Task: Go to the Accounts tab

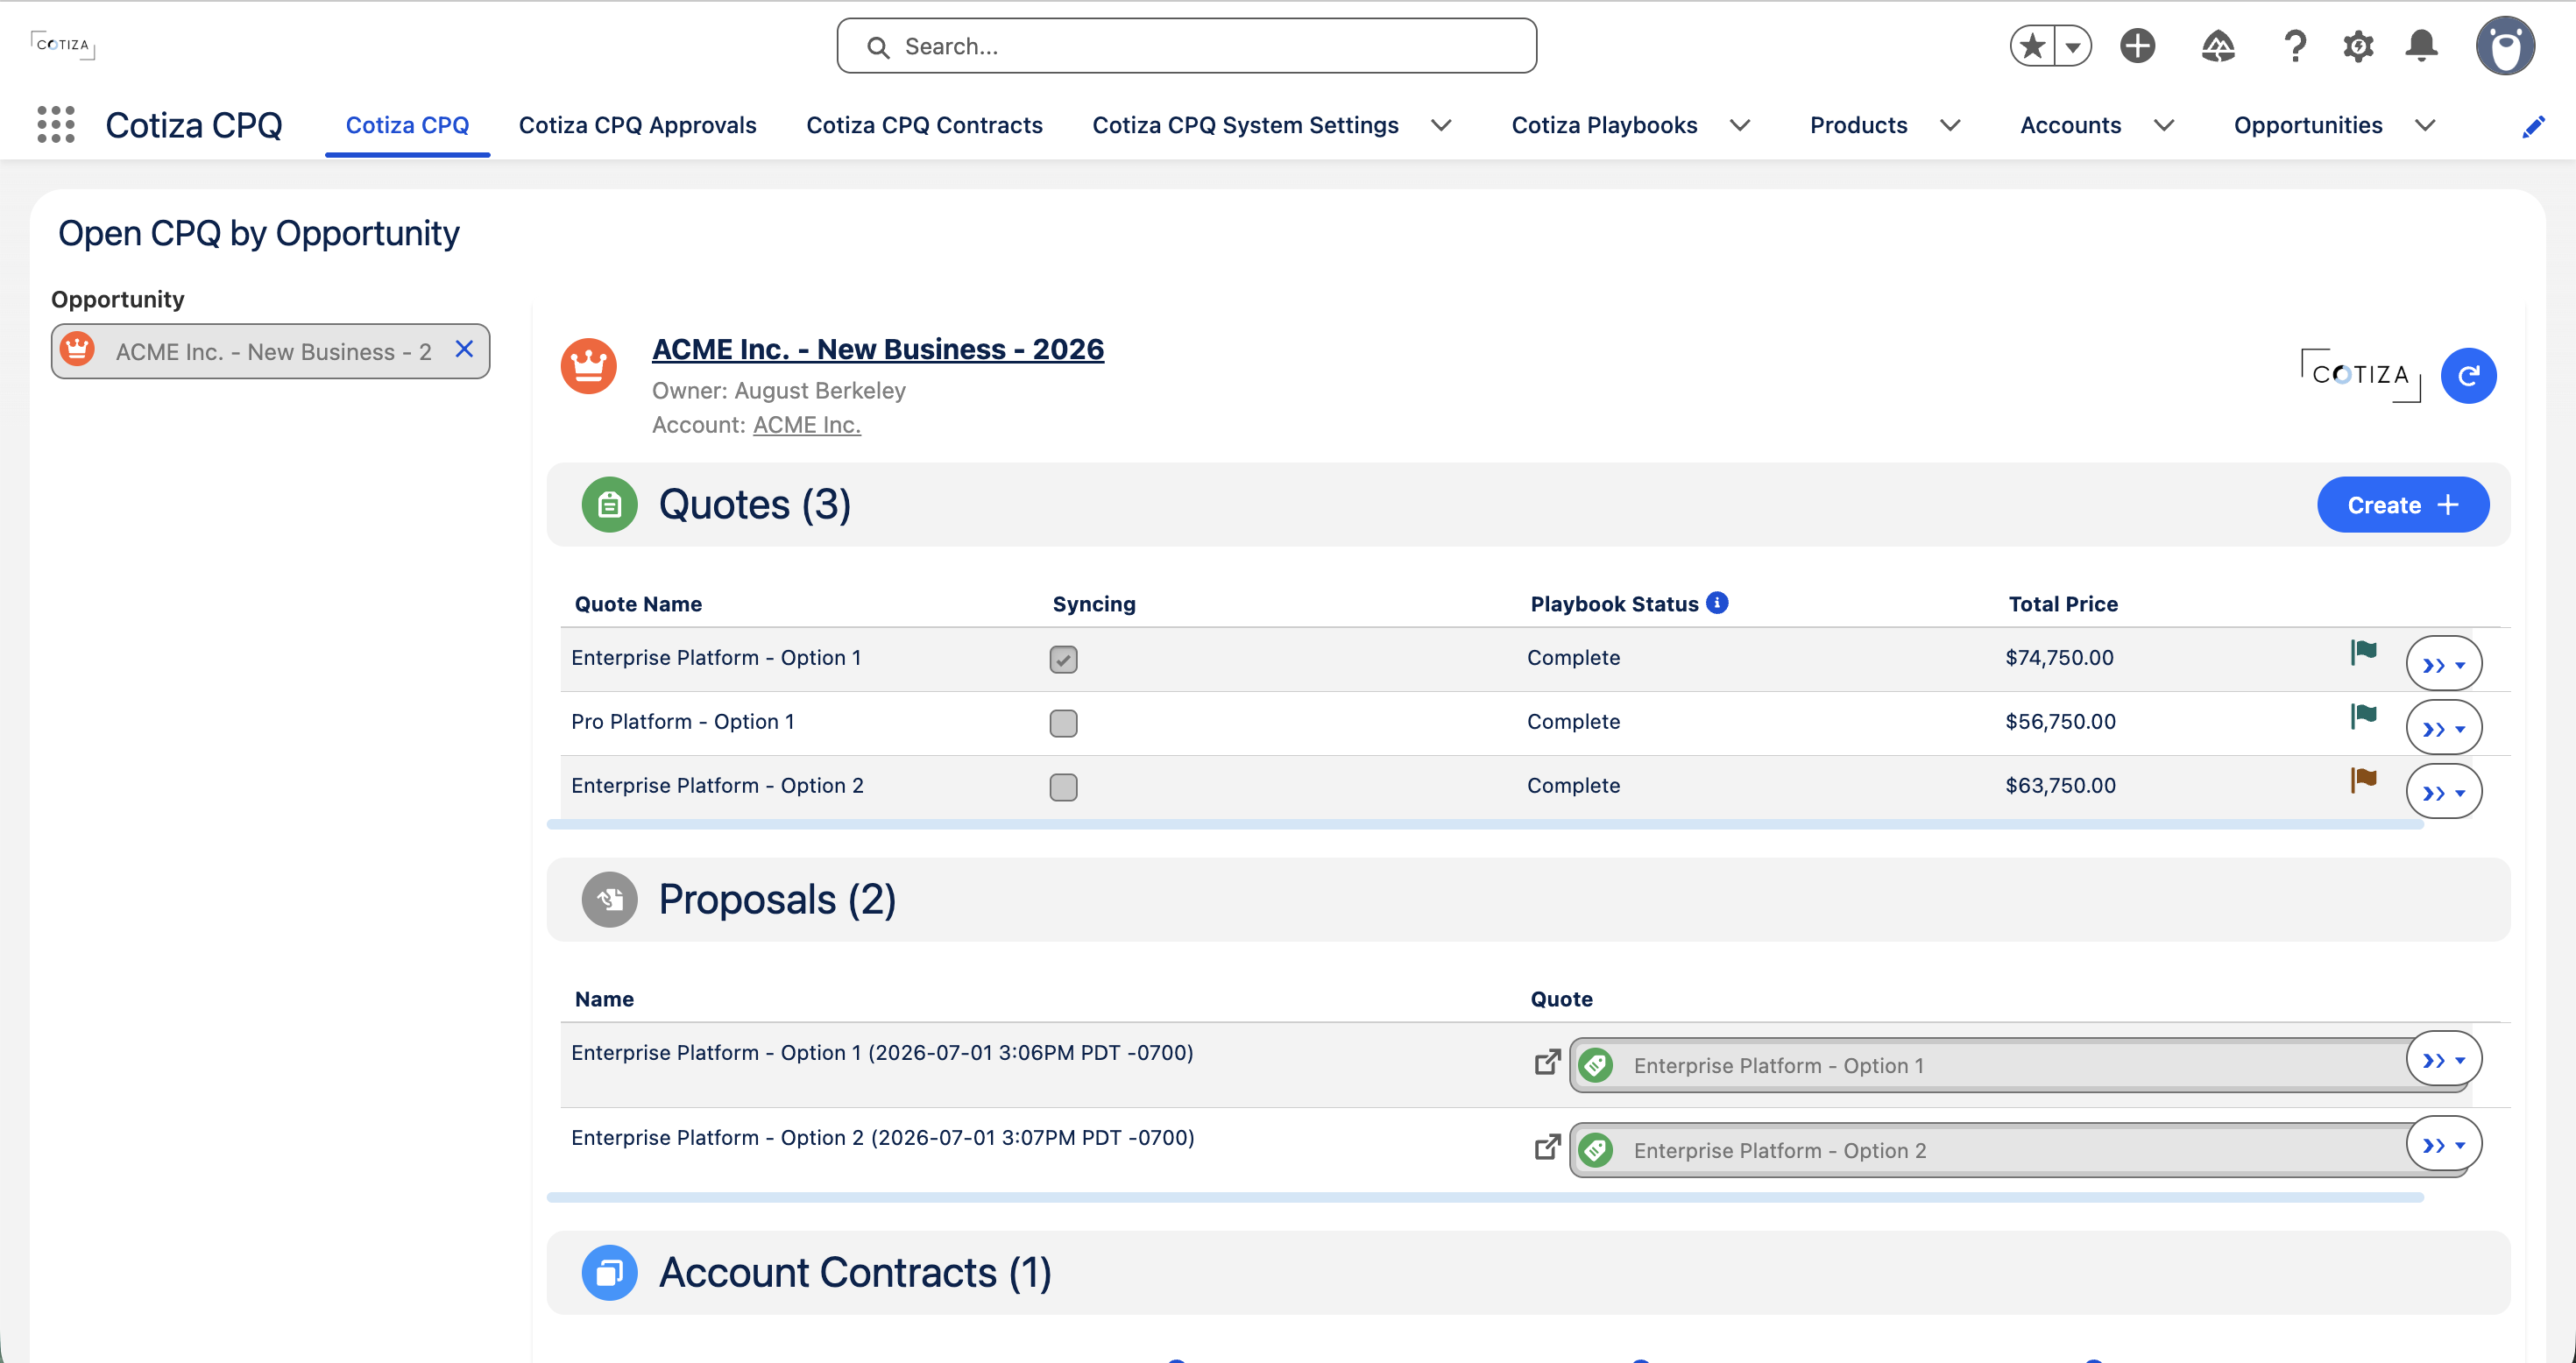Action: coord(2070,126)
